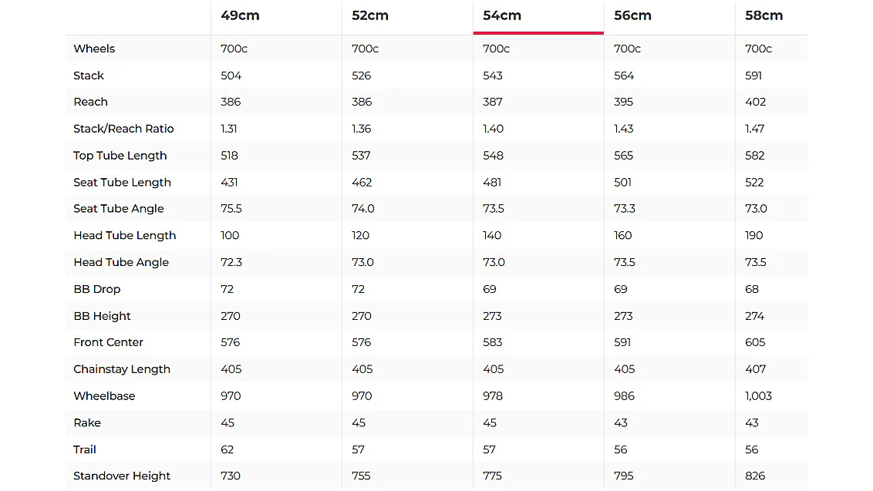Viewport: 873px width, 491px height.
Task: Select the 58cm size column header
Action: (x=763, y=15)
